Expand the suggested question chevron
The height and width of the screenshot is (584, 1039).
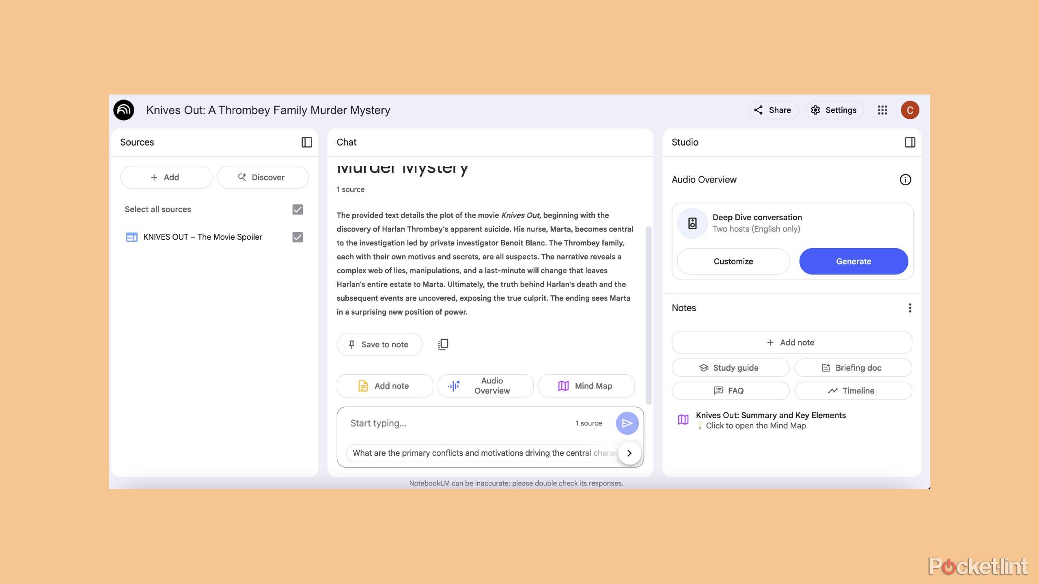629,453
